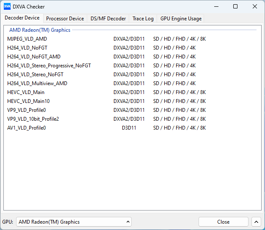Minimize the DXVA Checker window

pos(216,7)
